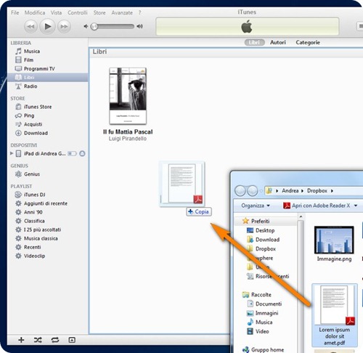This screenshot has width=363, height=353.
Task: Open Ping in the sidebar
Action: 29,115
